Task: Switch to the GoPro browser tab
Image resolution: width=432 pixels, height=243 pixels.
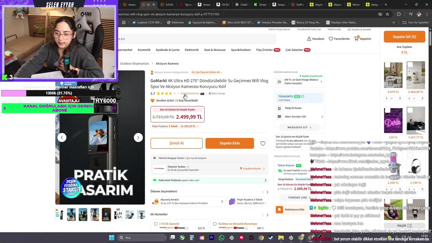Action: pyautogui.click(x=298, y=5)
